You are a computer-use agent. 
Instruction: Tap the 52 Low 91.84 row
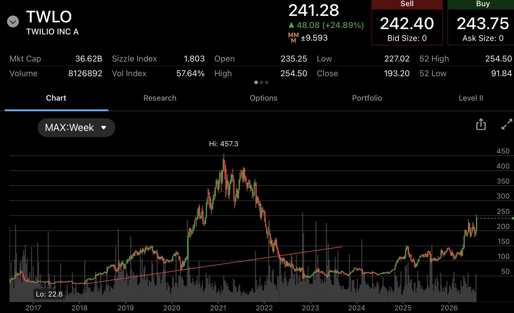click(466, 74)
